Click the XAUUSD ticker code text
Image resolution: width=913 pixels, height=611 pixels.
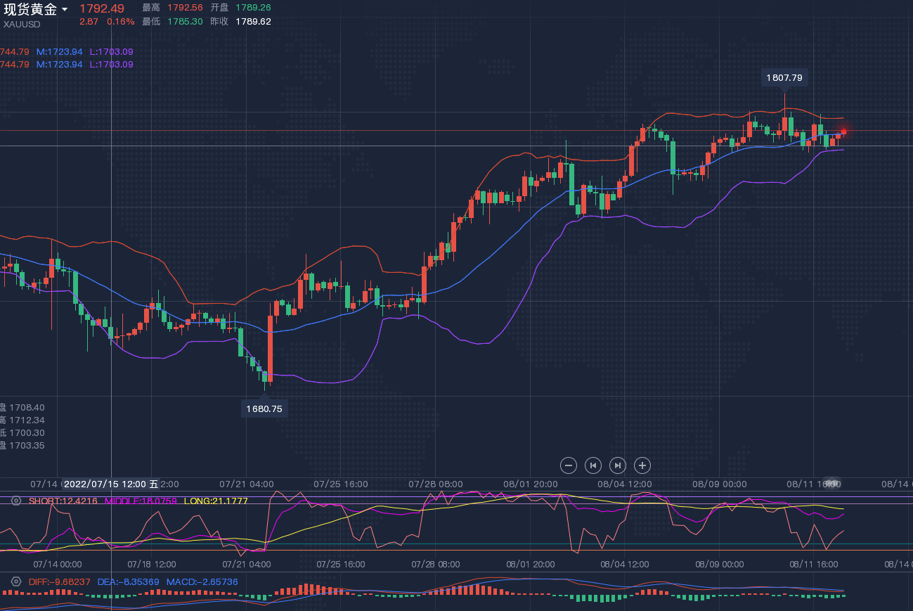[x=22, y=24]
